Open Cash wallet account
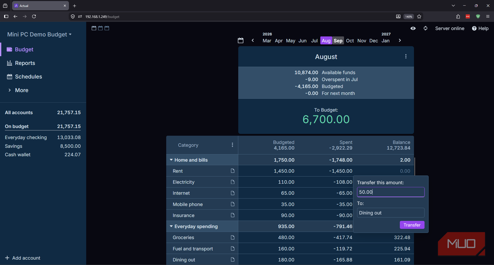Viewport: 494px width, 265px height. [43, 155]
